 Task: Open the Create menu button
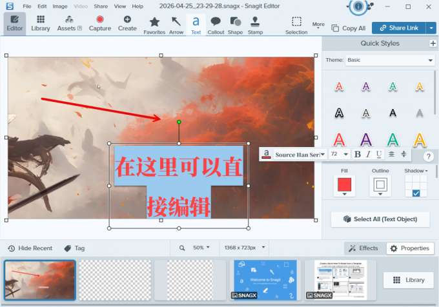[x=127, y=23]
